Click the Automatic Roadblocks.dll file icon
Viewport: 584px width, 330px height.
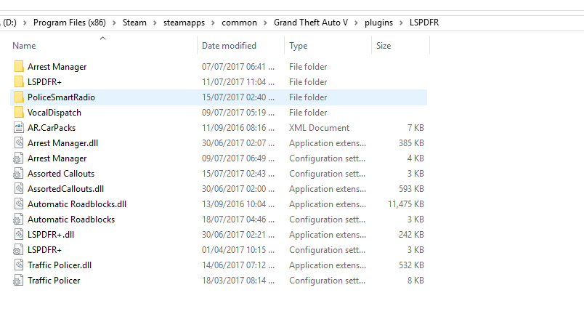click(x=19, y=204)
